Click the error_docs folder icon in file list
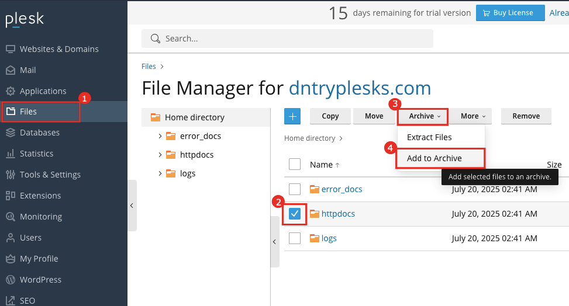 pyautogui.click(x=314, y=189)
